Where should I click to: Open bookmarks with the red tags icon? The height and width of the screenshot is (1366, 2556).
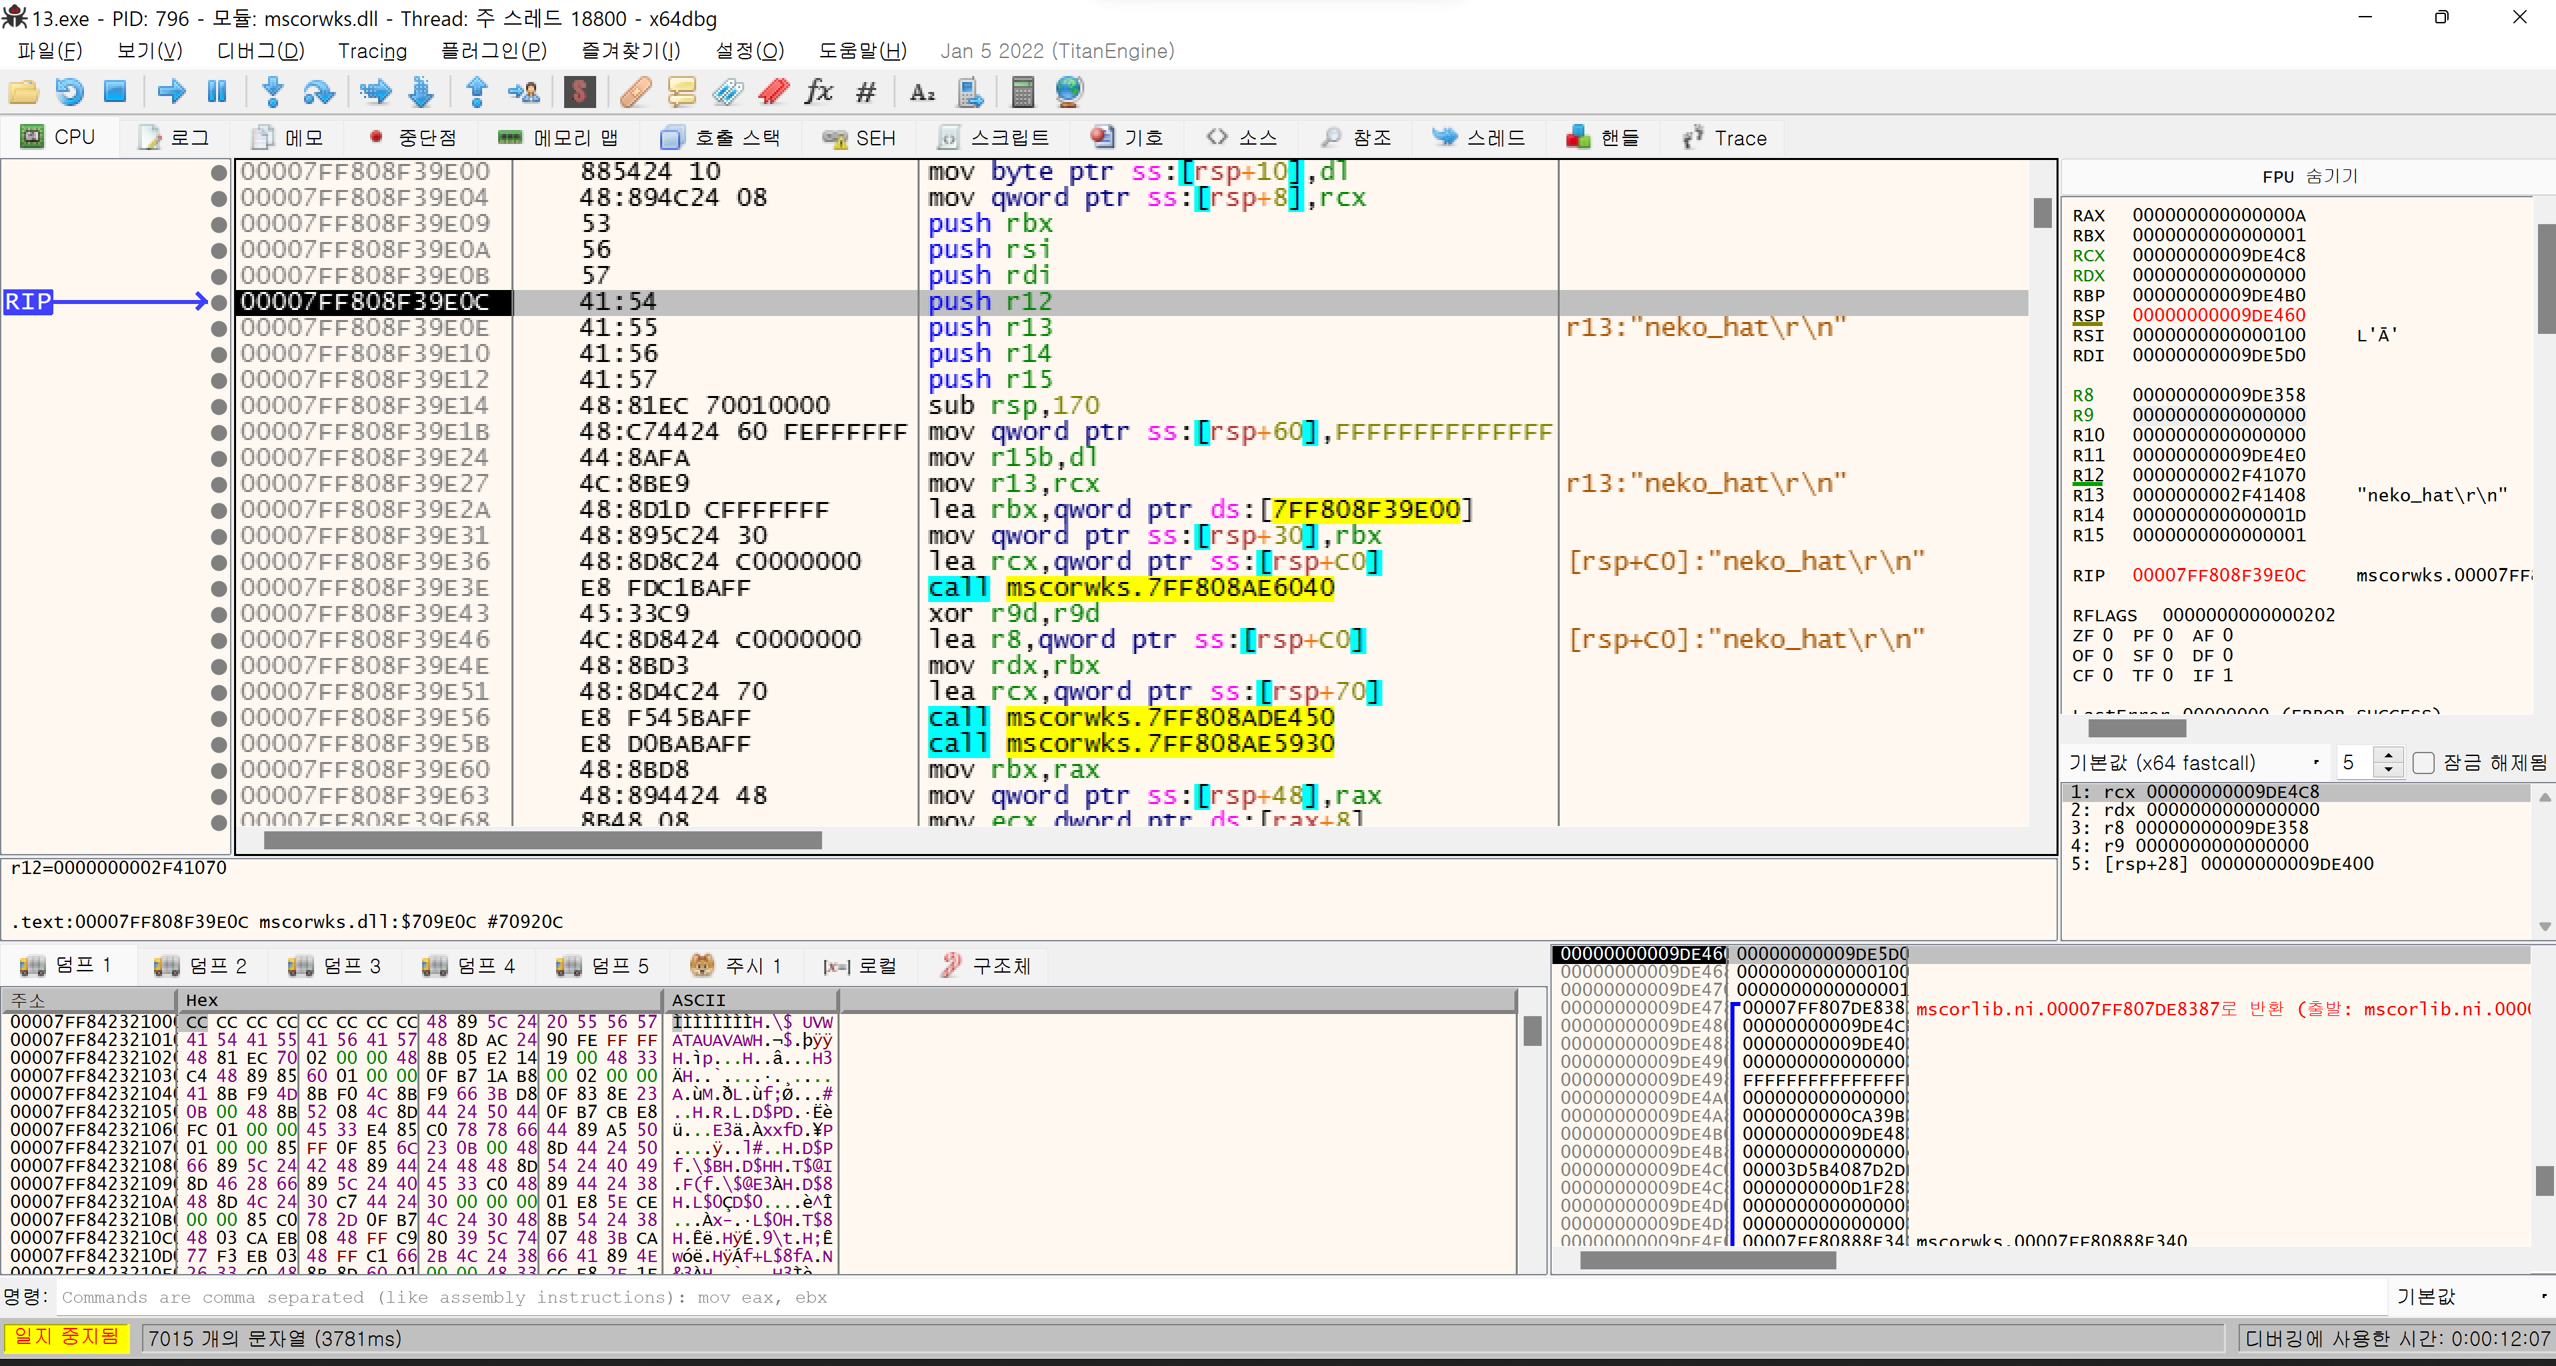(774, 92)
